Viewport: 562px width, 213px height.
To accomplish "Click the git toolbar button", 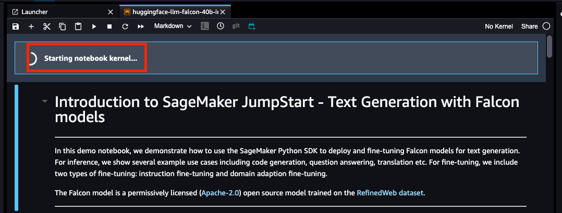I will click(x=236, y=26).
